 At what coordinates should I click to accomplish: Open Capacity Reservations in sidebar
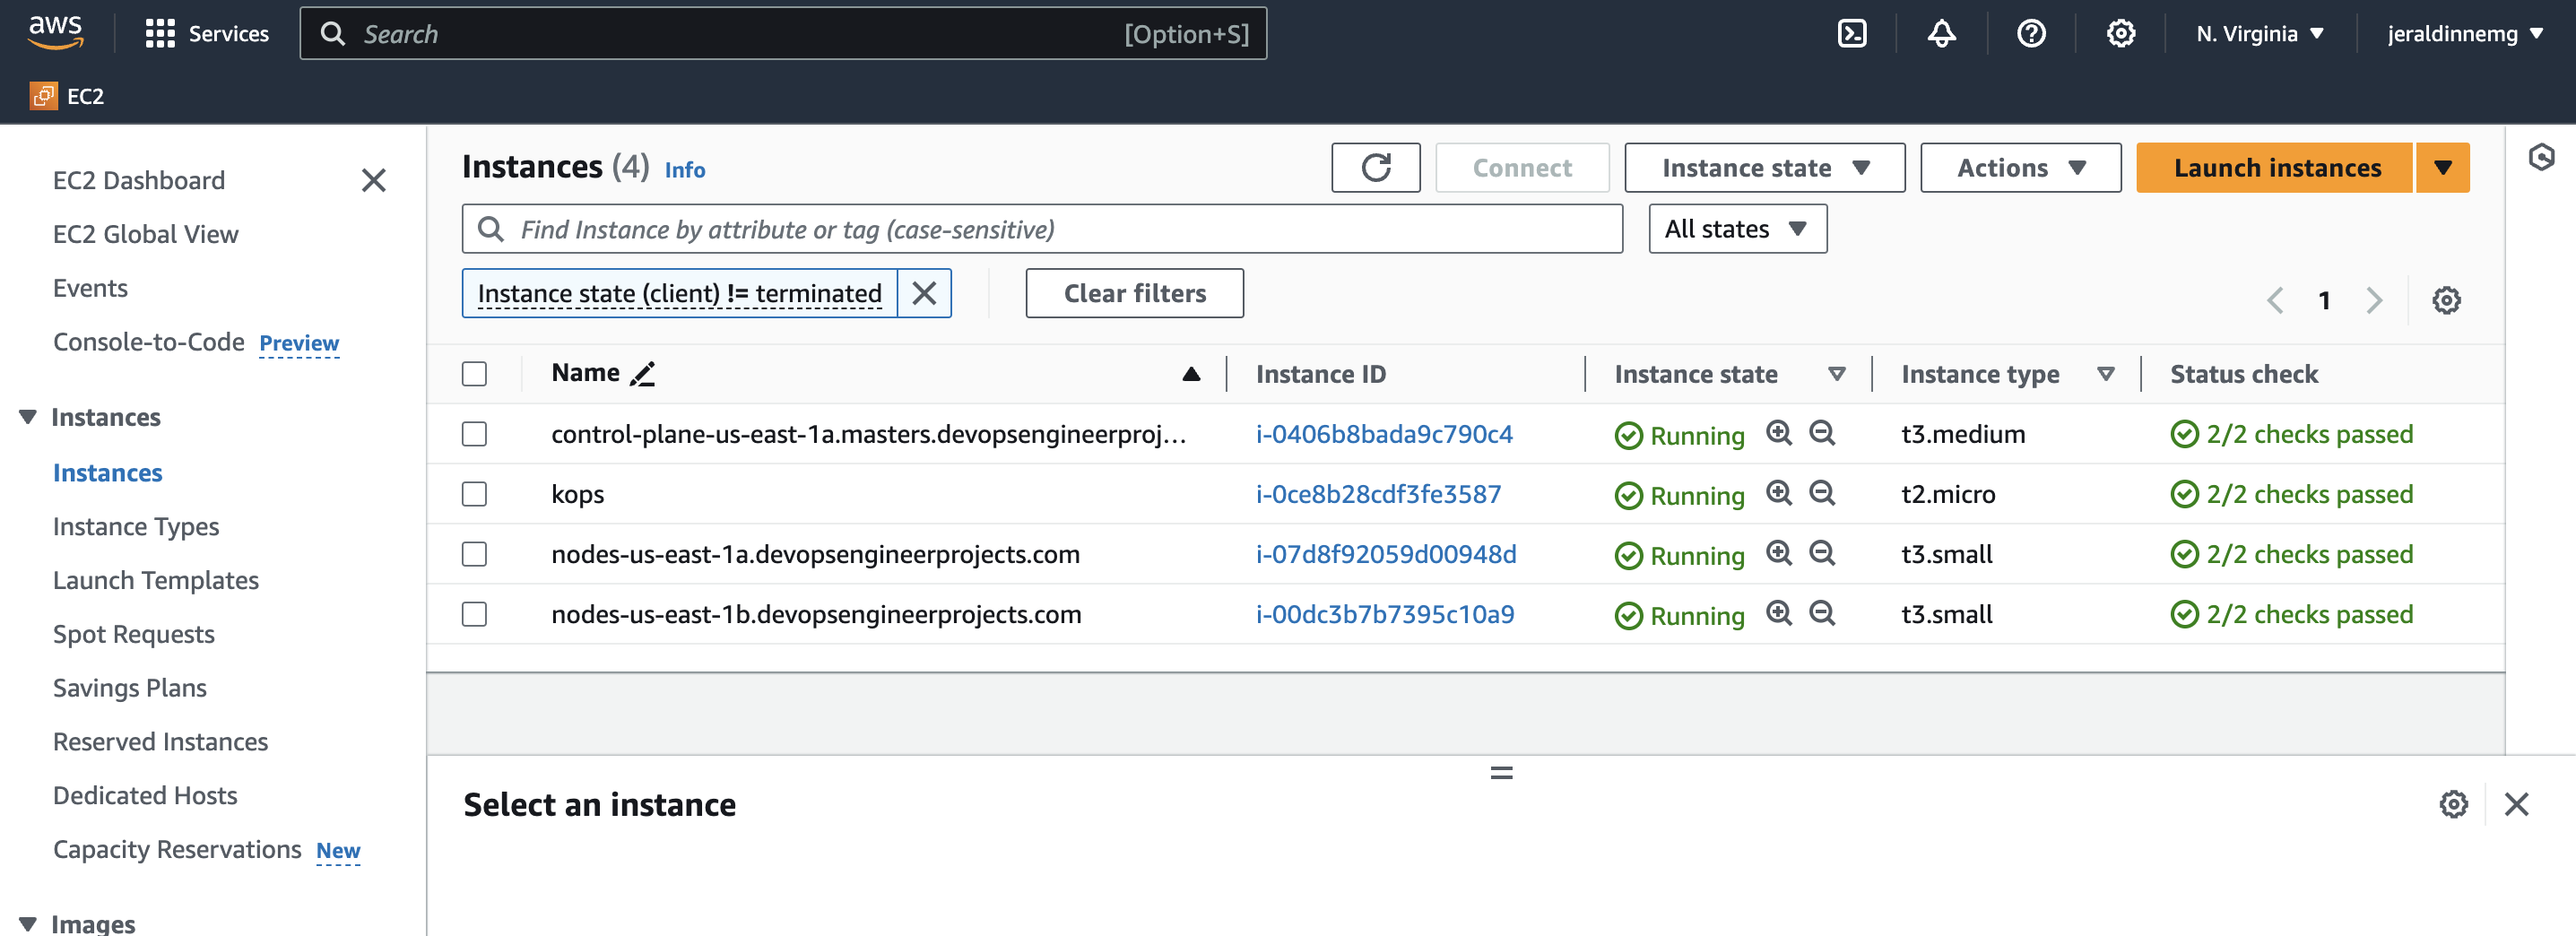pos(177,849)
